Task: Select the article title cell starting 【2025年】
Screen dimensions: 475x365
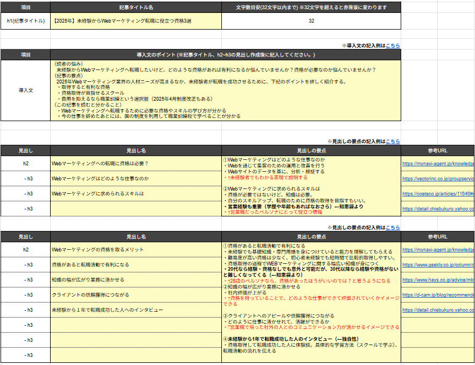Action: click(136, 21)
